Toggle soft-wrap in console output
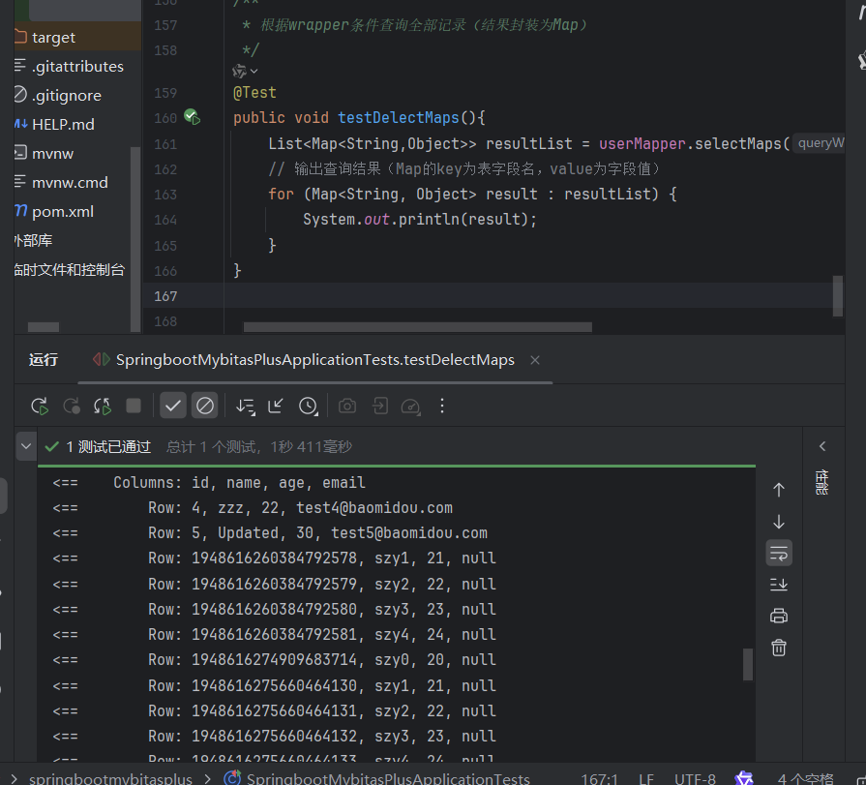Screen dimensions: 866x785 779,553
